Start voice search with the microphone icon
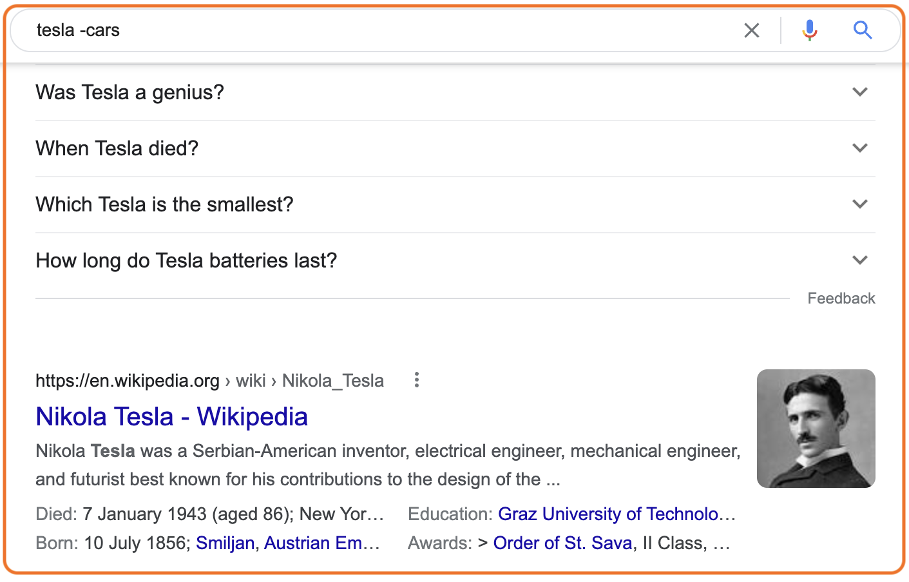Viewport: 909px width, 582px height. 810,30
